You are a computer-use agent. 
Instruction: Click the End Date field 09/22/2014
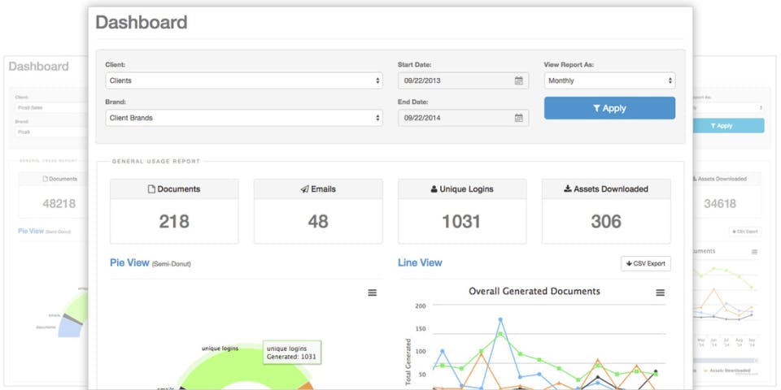(463, 118)
